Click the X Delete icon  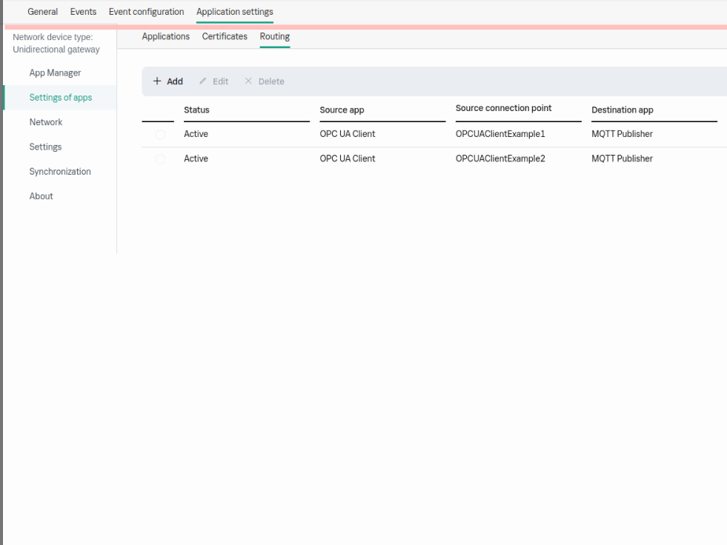click(248, 81)
